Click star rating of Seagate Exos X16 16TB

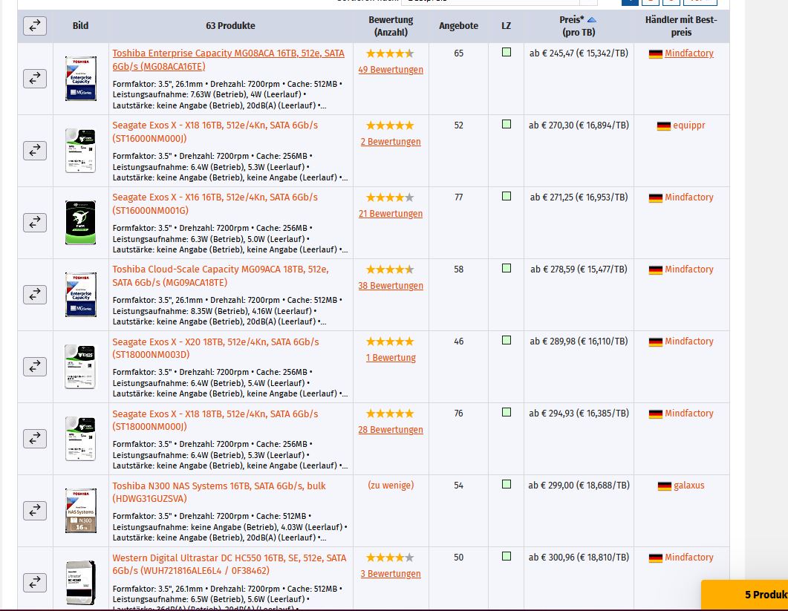pos(390,197)
